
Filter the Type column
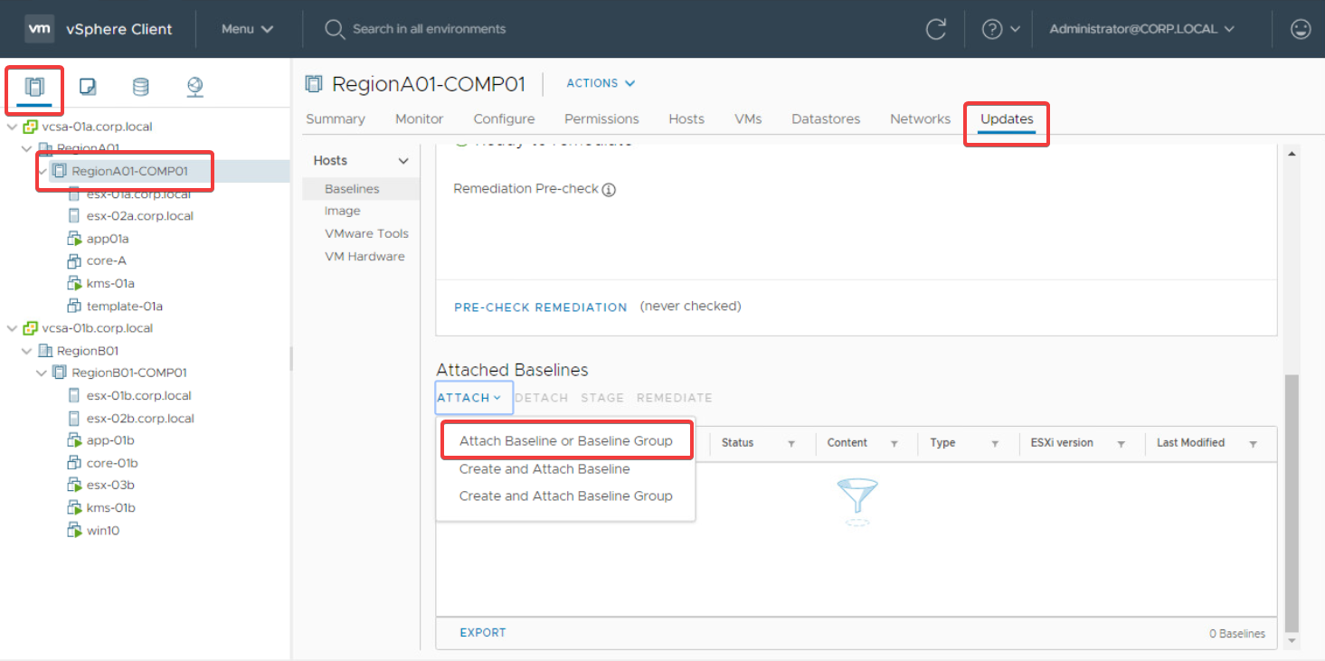[x=995, y=444]
